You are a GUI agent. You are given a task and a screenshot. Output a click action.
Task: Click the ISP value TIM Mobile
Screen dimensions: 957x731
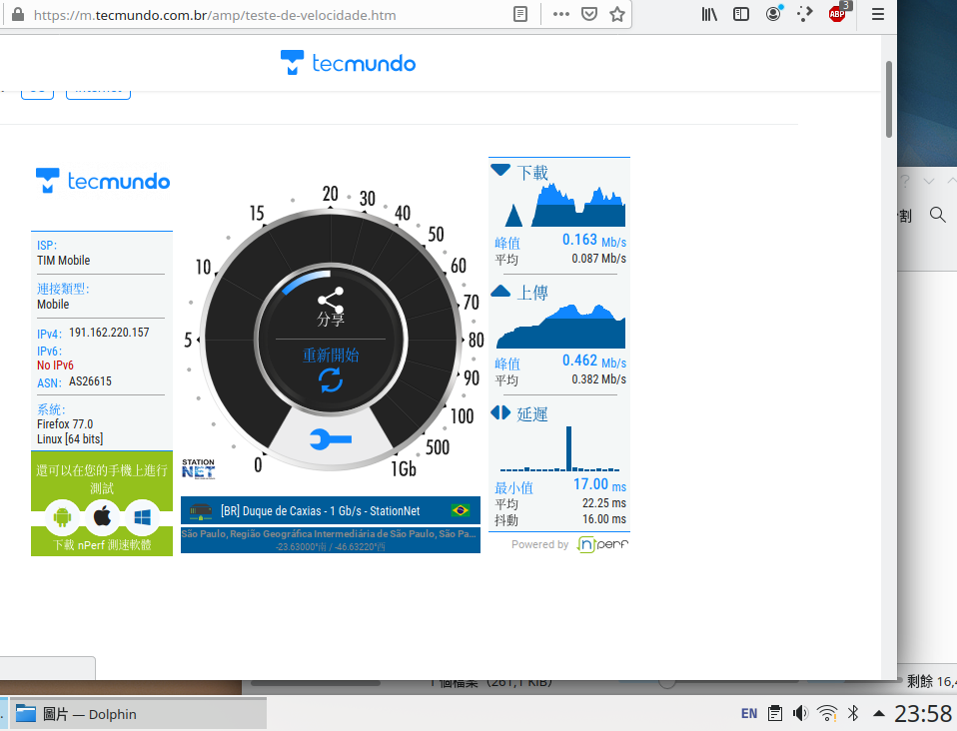coord(64,261)
